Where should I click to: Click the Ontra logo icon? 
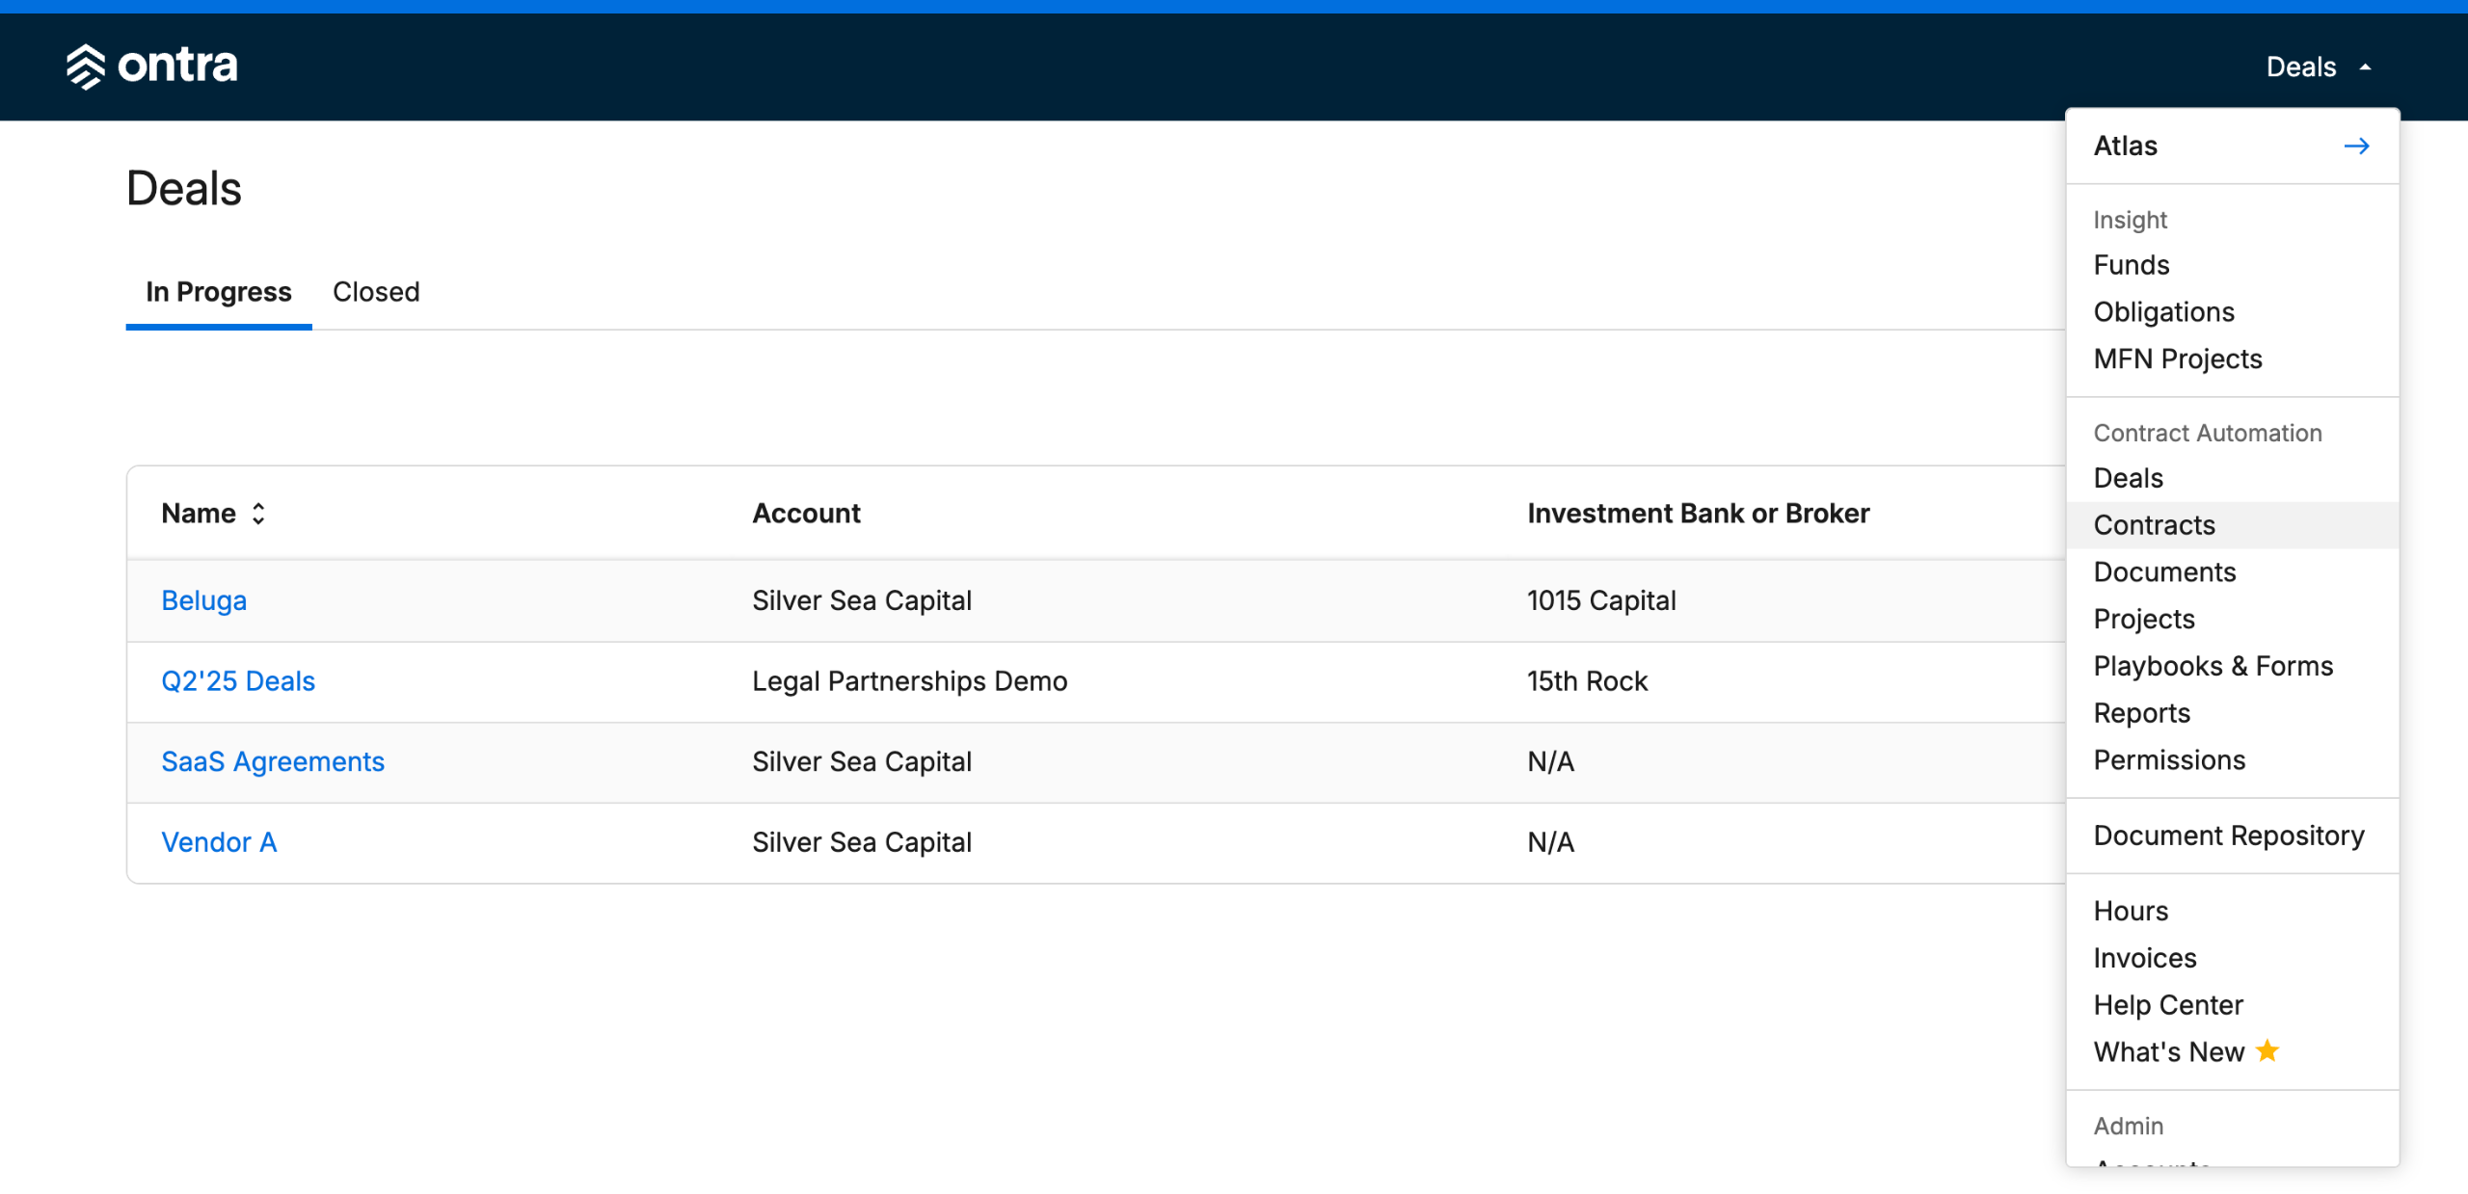(x=85, y=66)
